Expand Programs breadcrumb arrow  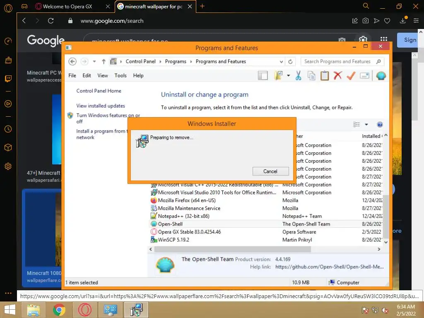point(191,62)
